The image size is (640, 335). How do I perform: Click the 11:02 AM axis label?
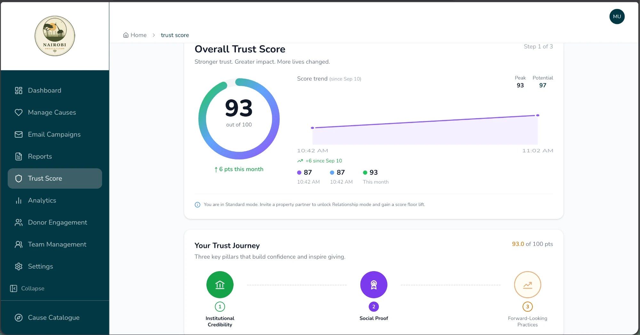click(538, 151)
